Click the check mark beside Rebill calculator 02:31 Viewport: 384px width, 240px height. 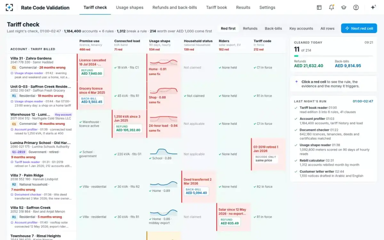click(x=296, y=161)
